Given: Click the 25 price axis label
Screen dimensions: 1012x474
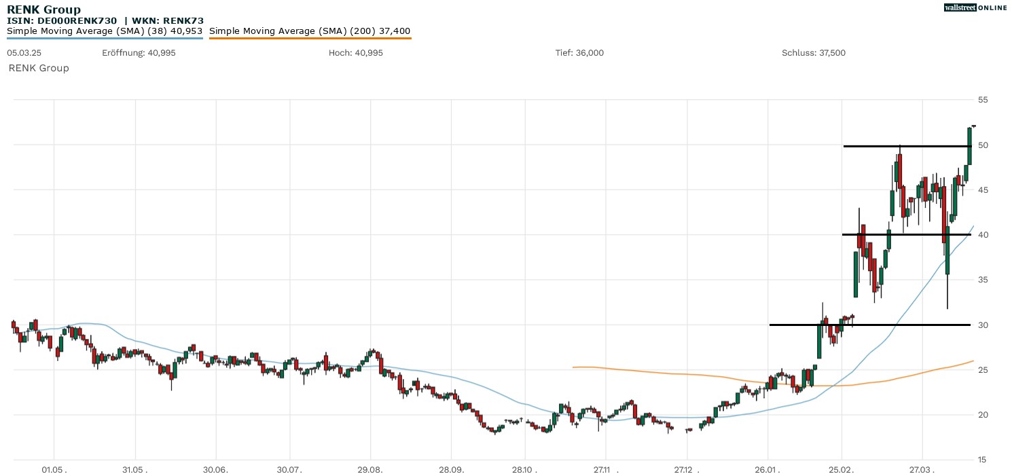Looking at the screenshot, I should coord(983,370).
